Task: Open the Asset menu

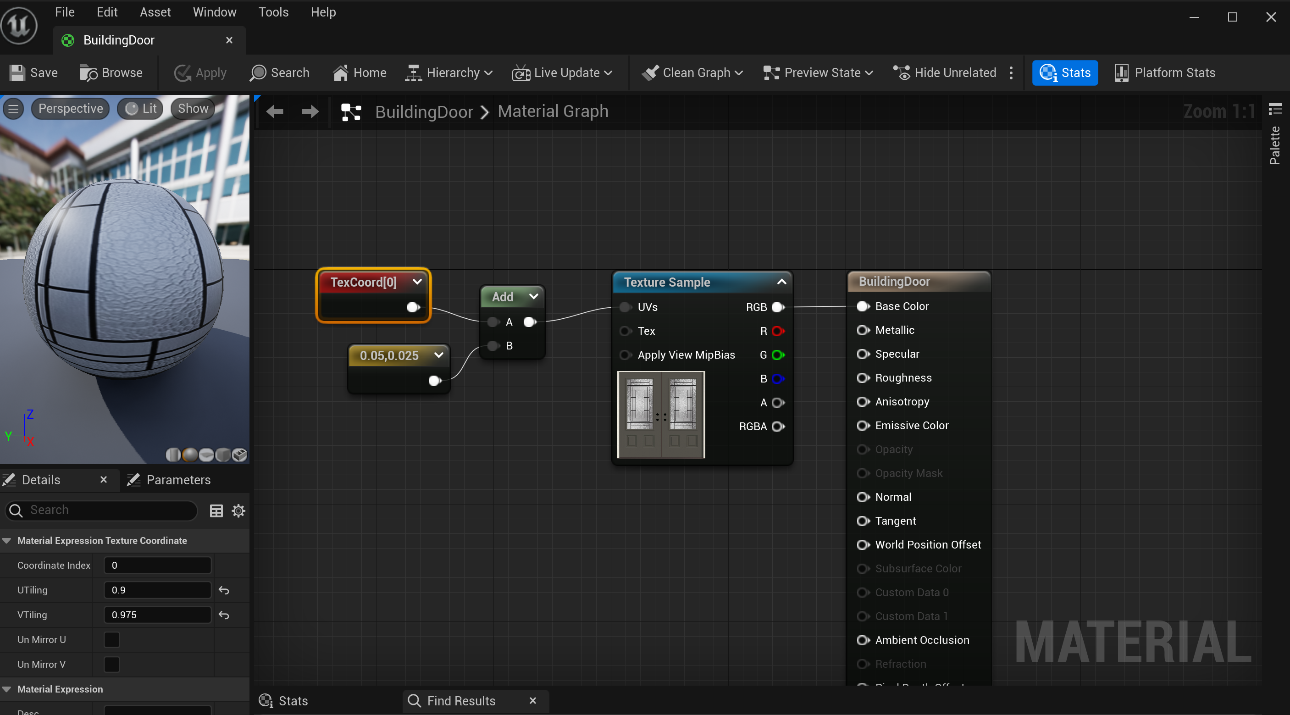Action: (155, 12)
